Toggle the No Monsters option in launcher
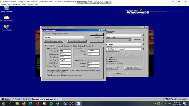 click(x=112, y=59)
